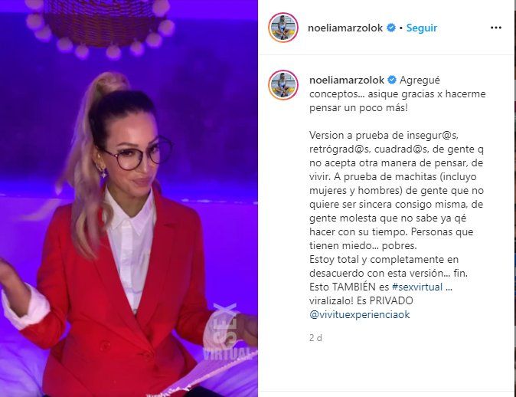Open the three-dot more options menu
Image resolution: width=516 pixels, height=397 pixels.
[x=495, y=28]
